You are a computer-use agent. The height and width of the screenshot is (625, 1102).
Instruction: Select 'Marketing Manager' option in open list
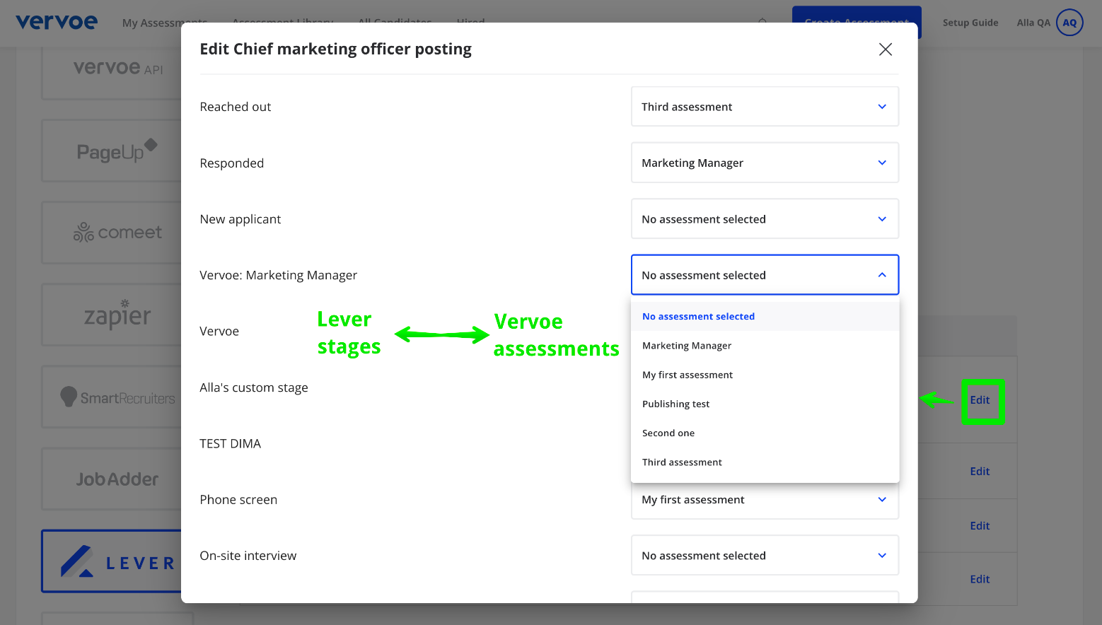tap(765, 346)
